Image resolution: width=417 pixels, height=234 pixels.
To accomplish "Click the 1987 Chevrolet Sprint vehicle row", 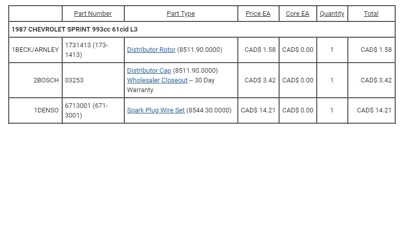I will [x=74, y=30].
